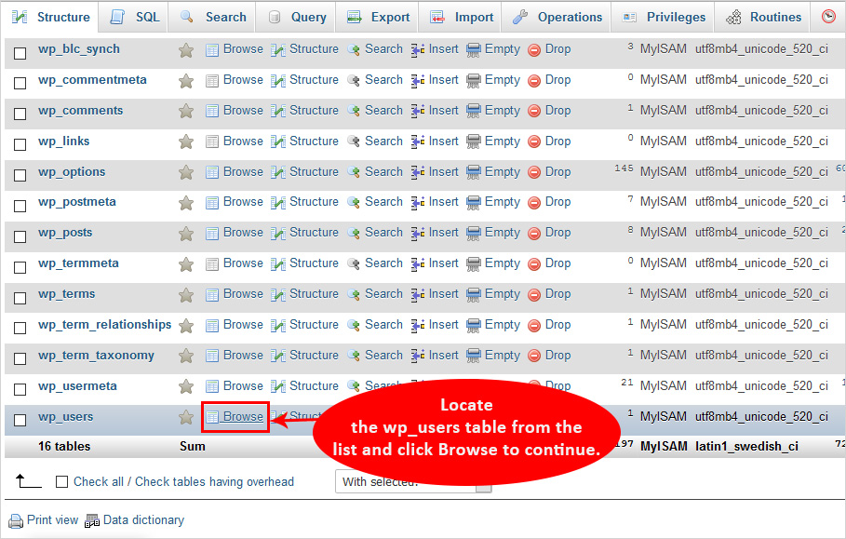The width and height of the screenshot is (846, 539).
Task: Click the favorite star for wp_posts
Action: click(x=186, y=233)
